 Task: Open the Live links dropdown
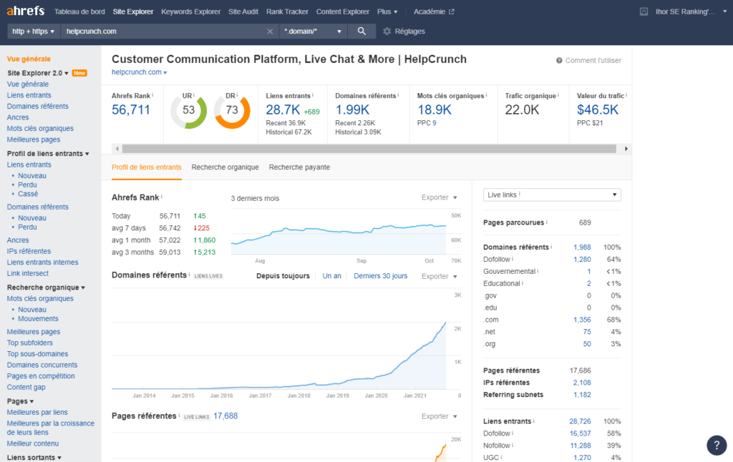coord(552,195)
